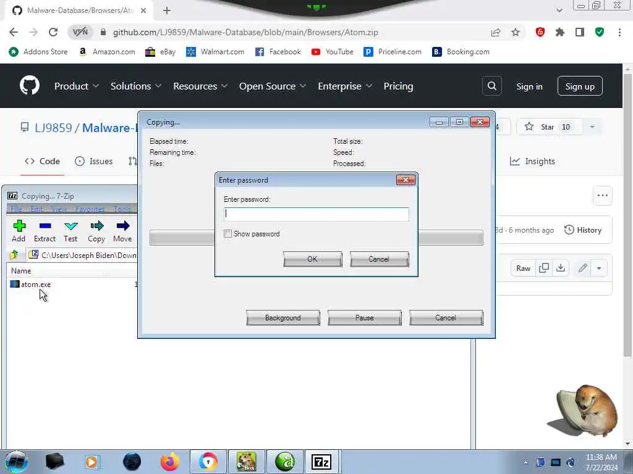Image resolution: width=633 pixels, height=474 pixels.
Task: Go back in browser
Action: [x=14, y=32]
